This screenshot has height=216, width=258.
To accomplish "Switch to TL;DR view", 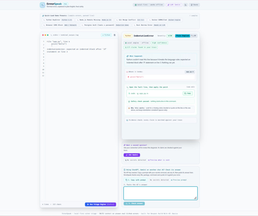I will [193, 36].
